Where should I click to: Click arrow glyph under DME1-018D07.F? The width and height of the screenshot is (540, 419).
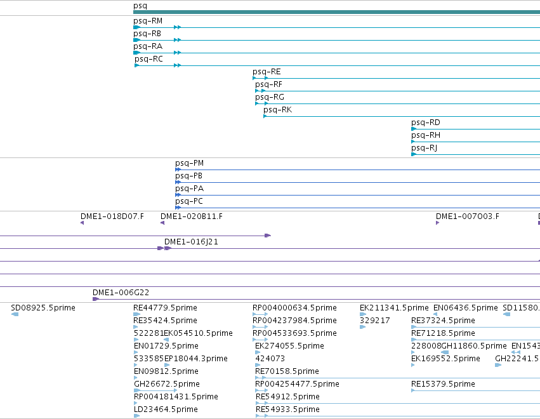click(82, 223)
